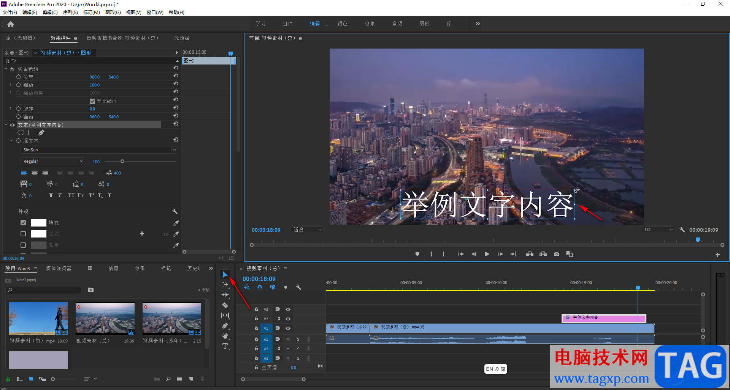Step back one frame

[474, 254]
